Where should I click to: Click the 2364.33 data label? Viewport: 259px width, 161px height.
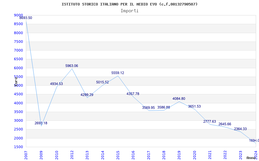coord(240,129)
